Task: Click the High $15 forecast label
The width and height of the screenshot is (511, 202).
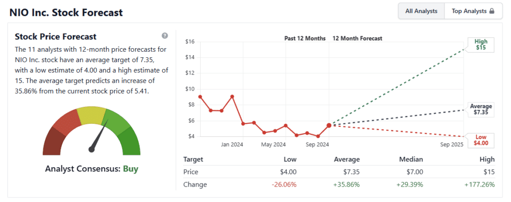Action: click(x=481, y=44)
